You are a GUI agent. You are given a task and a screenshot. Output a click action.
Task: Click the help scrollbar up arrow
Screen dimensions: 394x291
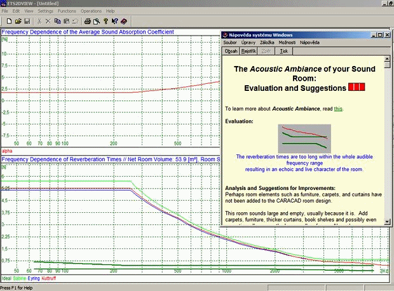387,59
